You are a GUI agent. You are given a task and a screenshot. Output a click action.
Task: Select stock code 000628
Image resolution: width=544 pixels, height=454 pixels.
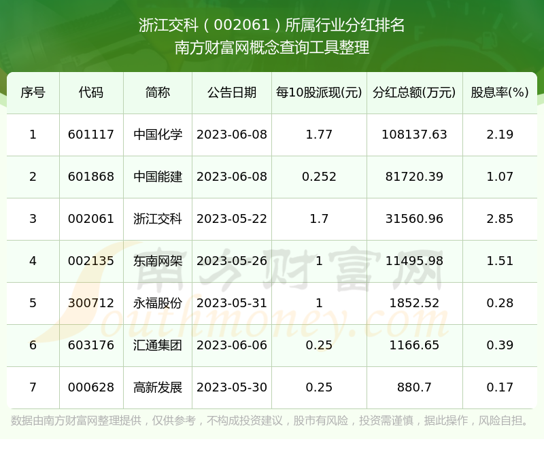[91, 387]
